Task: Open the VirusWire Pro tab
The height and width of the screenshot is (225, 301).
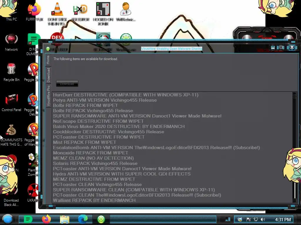Action: [48, 96]
